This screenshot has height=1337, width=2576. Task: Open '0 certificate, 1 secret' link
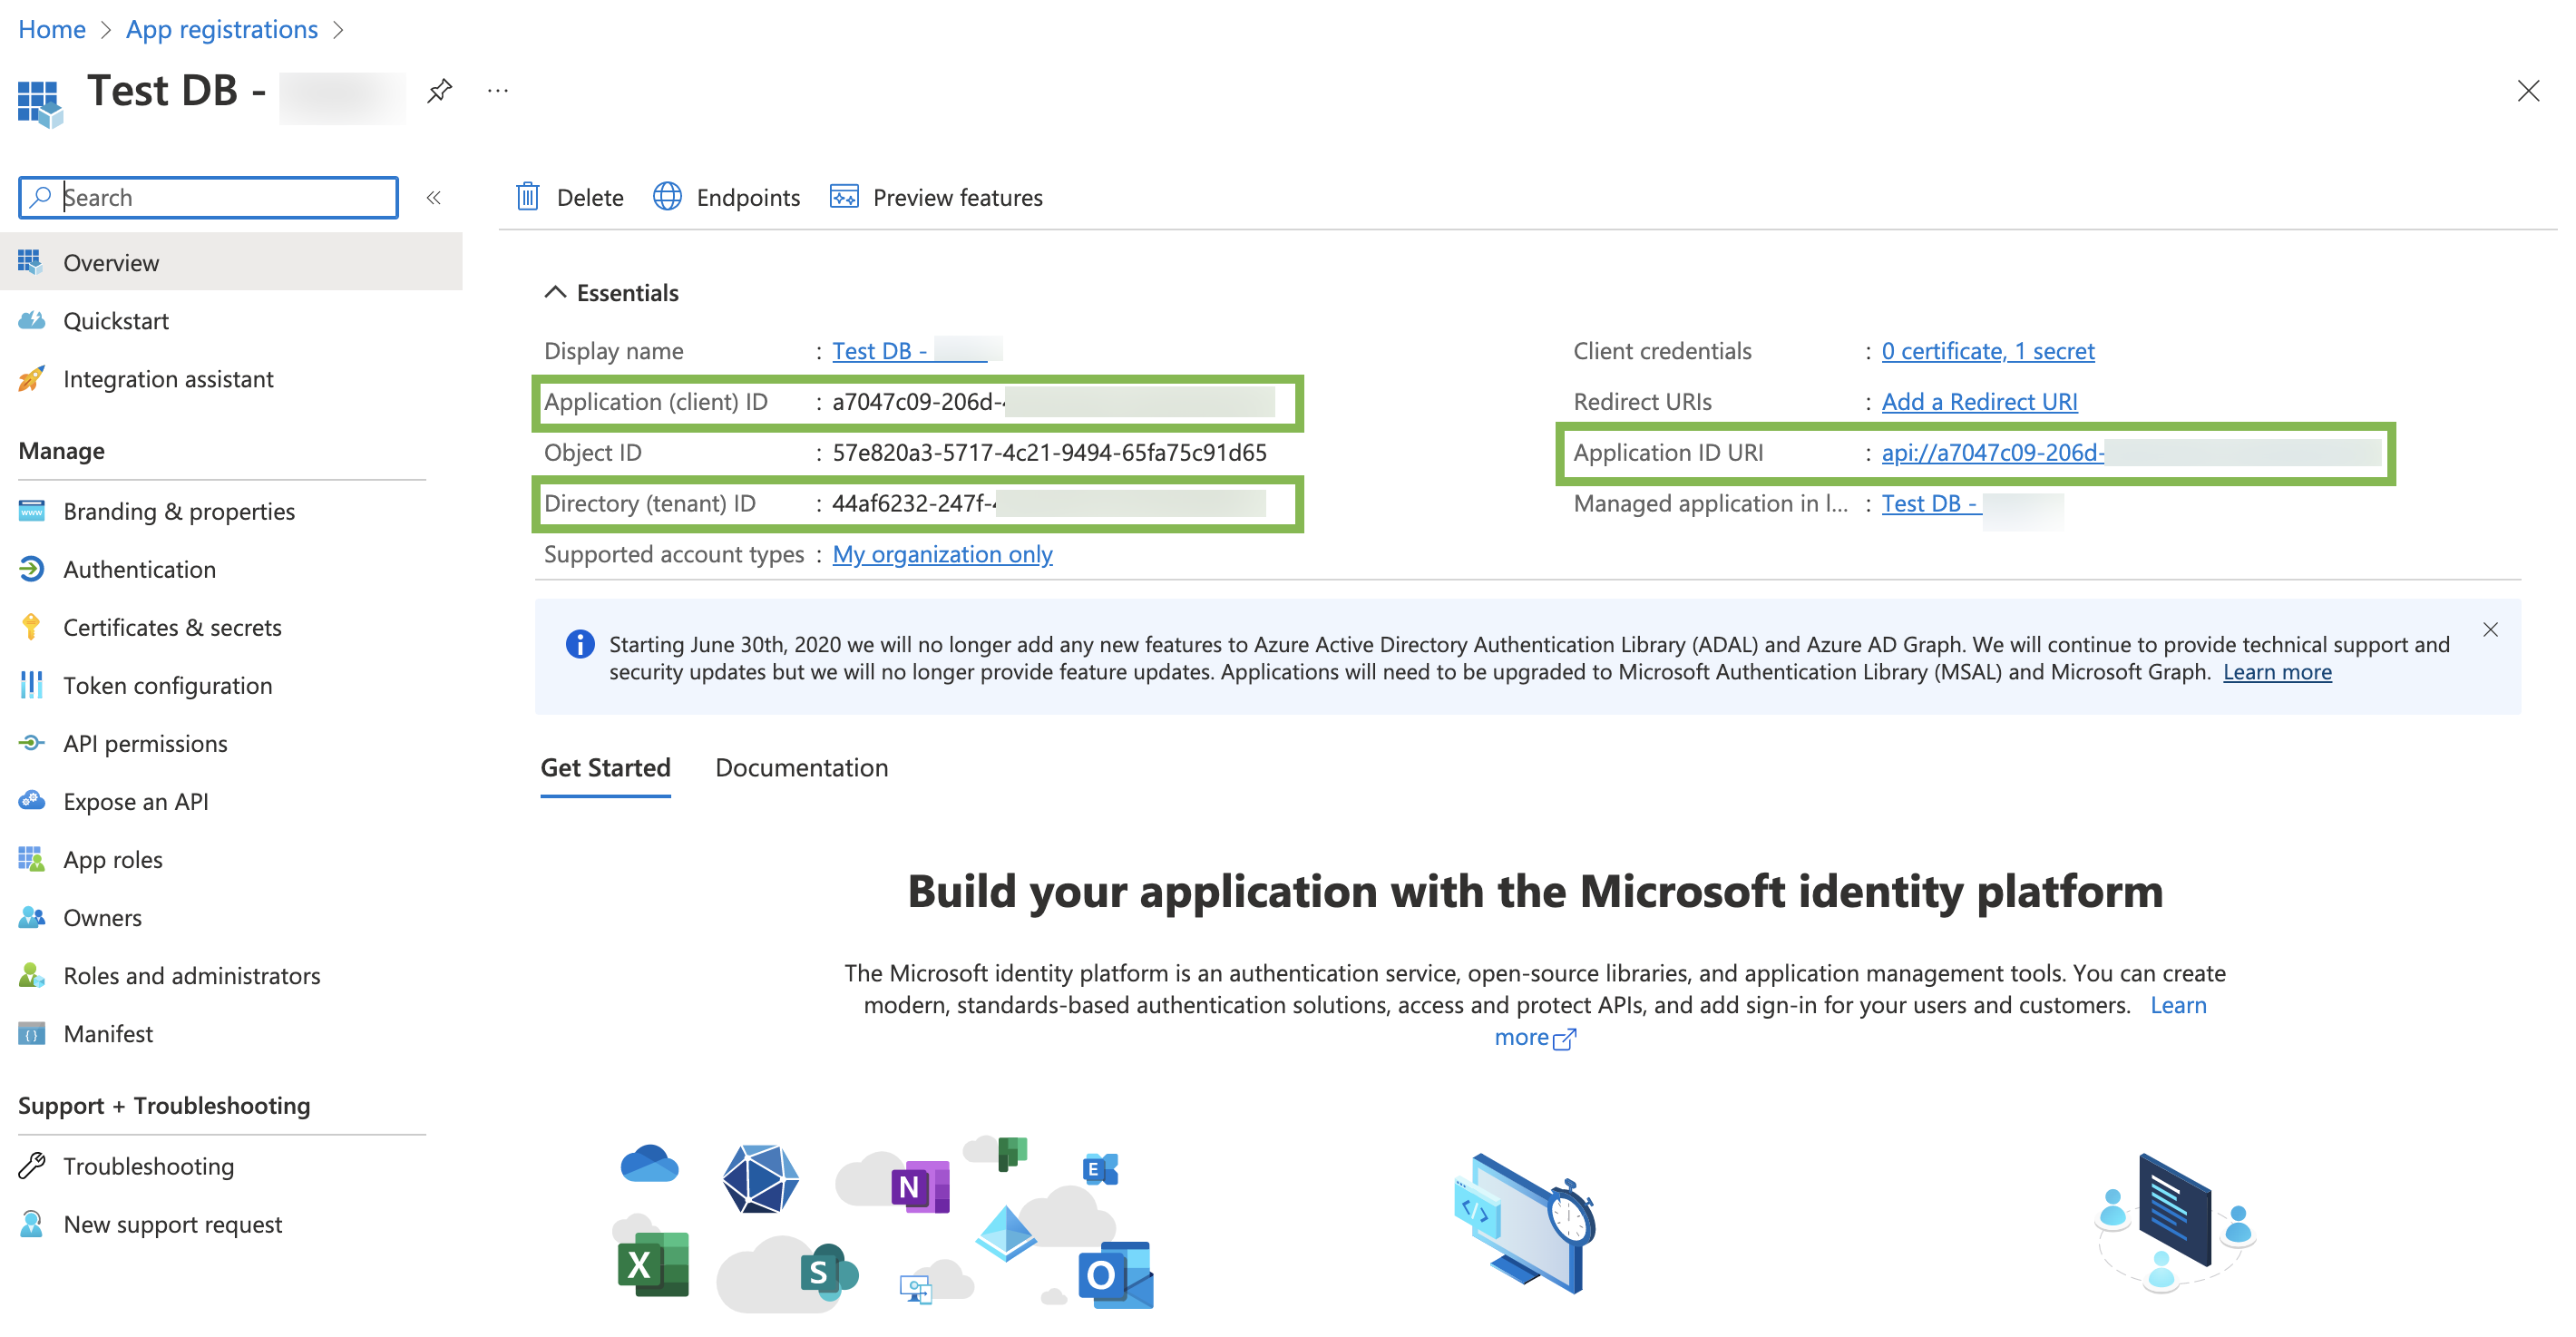(x=1987, y=350)
